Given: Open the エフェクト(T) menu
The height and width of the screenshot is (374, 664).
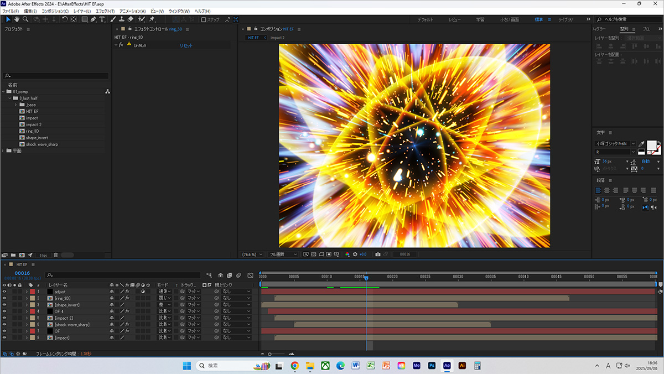Looking at the screenshot, I should [x=105, y=11].
